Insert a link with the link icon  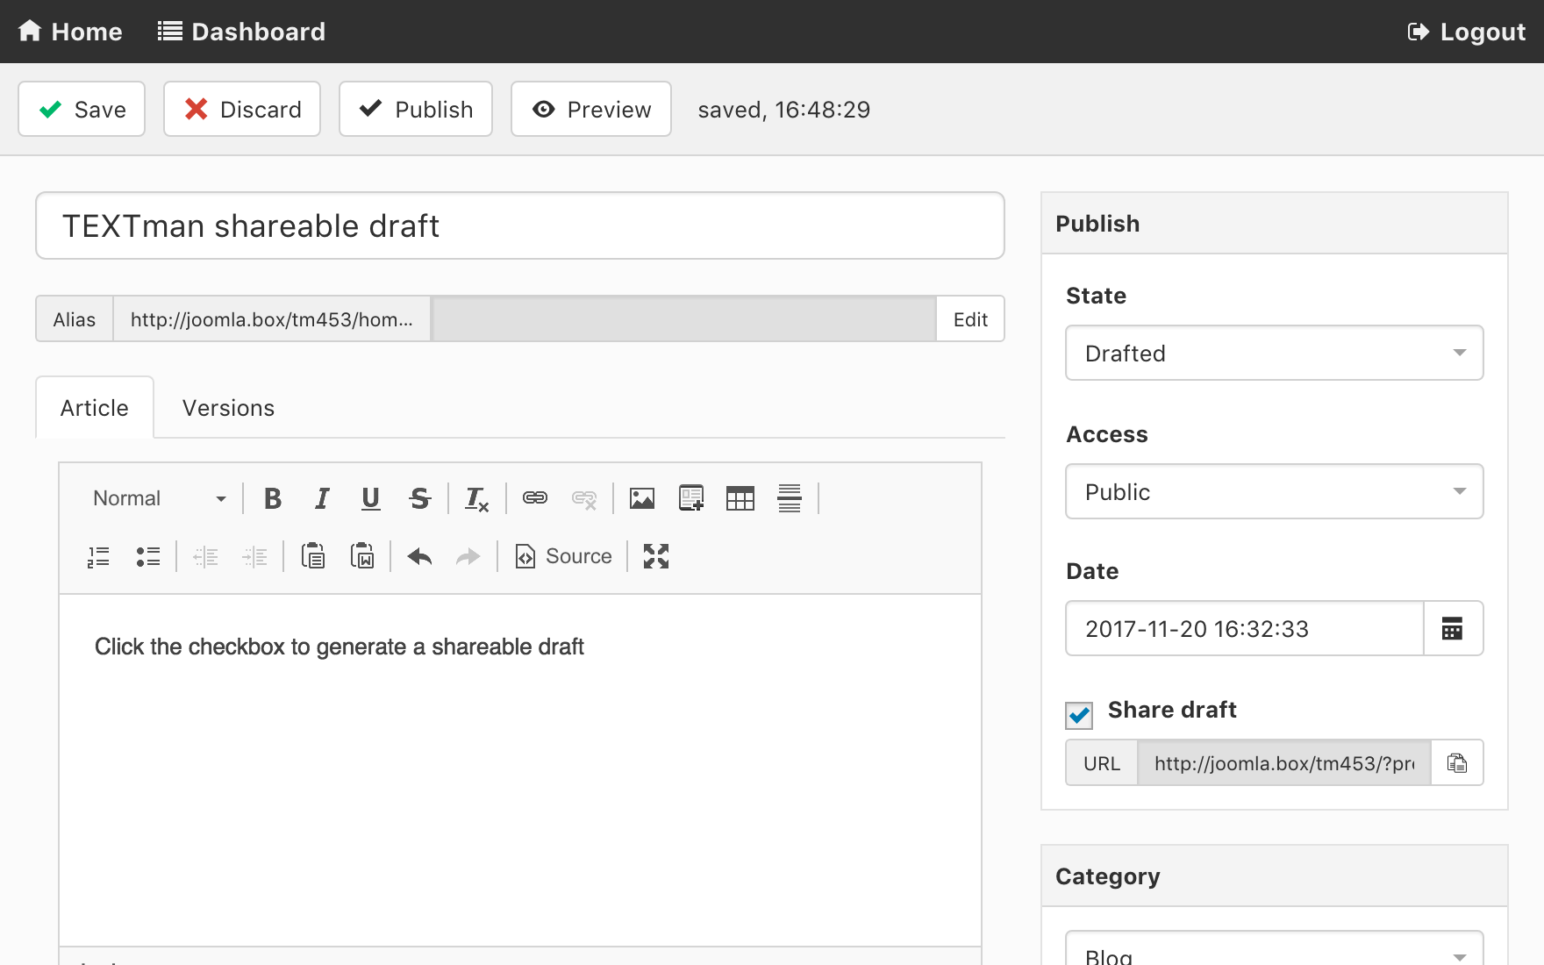click(535, 498)
